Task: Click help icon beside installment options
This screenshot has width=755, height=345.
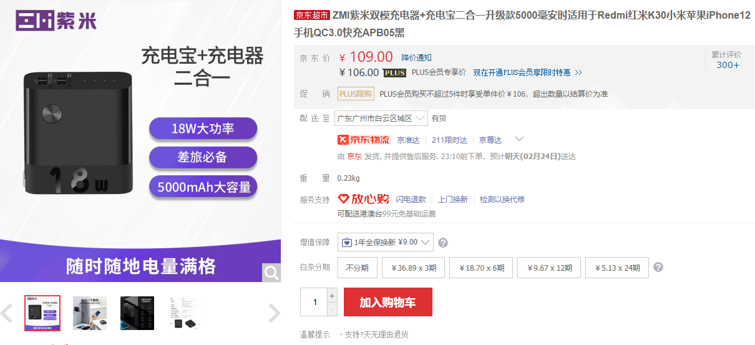Action: pos(658,268)
